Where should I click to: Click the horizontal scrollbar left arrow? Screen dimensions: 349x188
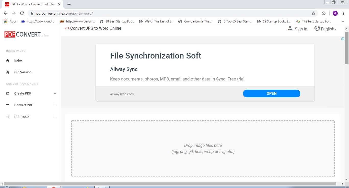[x=2, y=184]
